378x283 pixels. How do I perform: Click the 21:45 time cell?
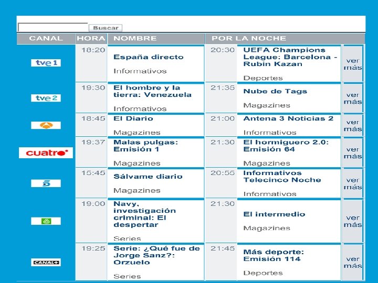pyautogui.click(x=223, y=248)
